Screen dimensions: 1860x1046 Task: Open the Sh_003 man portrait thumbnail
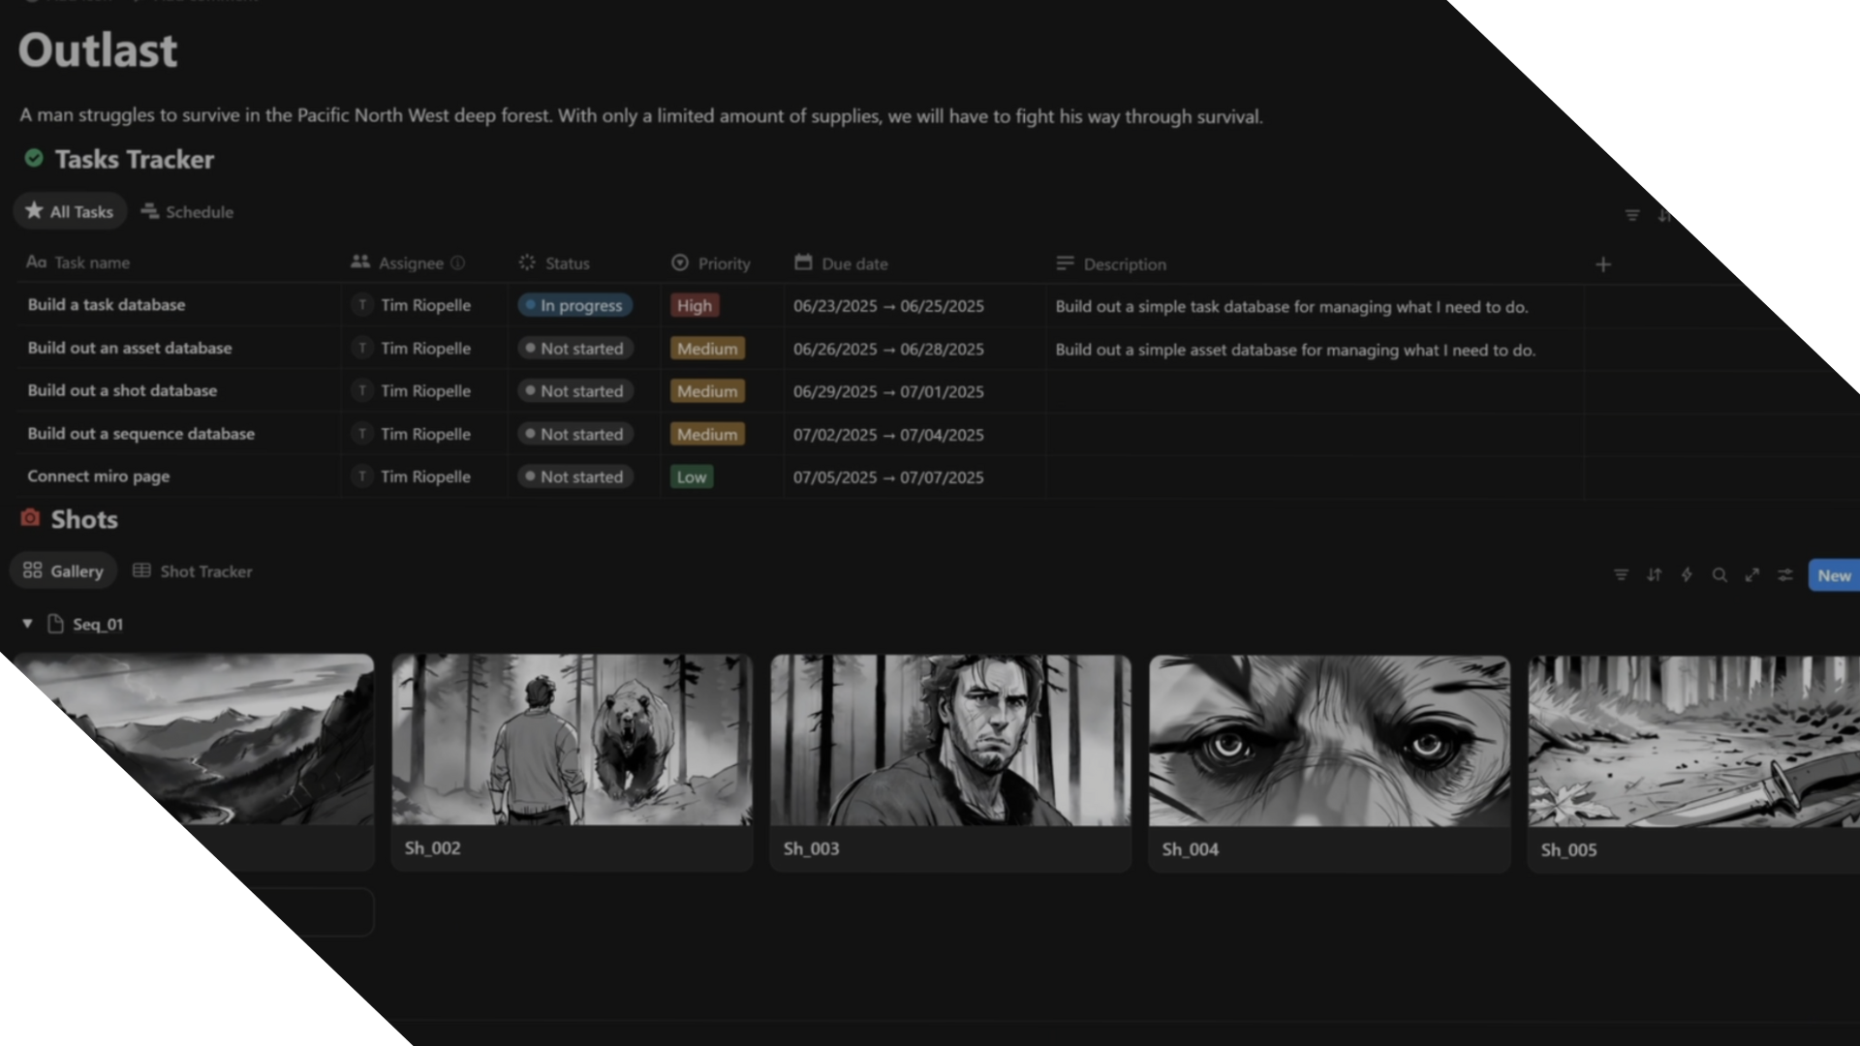(950, 740)
